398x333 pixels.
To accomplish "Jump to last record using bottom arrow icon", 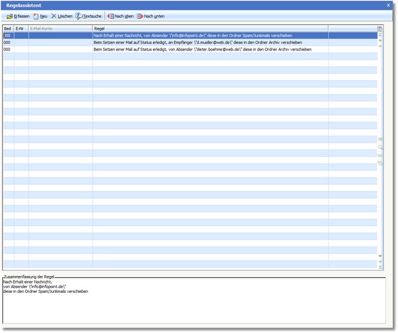I will pos(380,267).
